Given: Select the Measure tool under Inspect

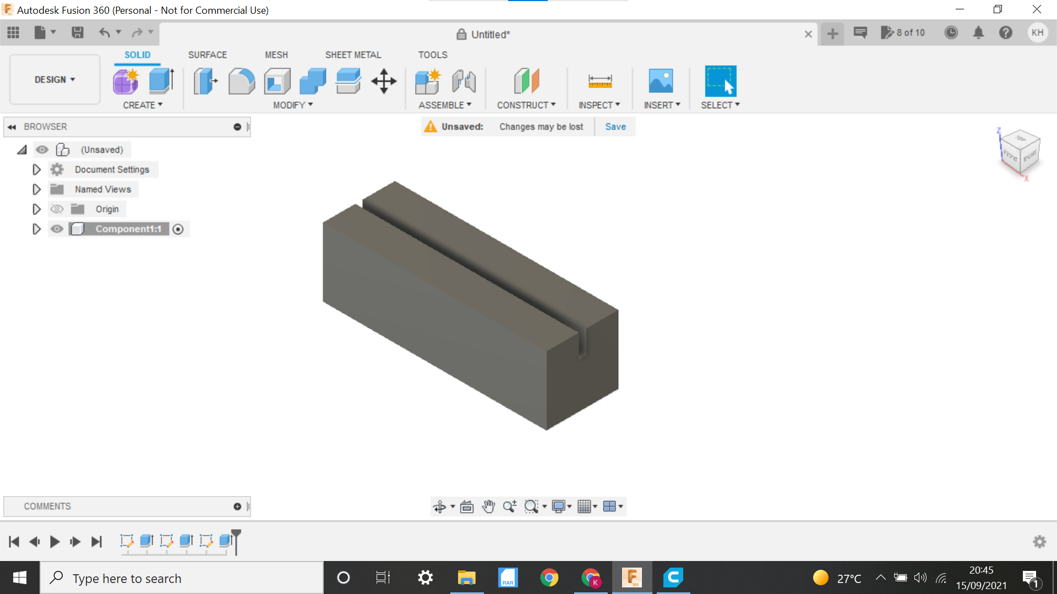Looking at the screenshot, I should click(600, 81).
